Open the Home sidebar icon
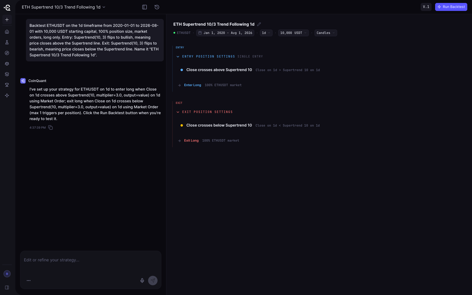The image size is (472, 295). 7,32
